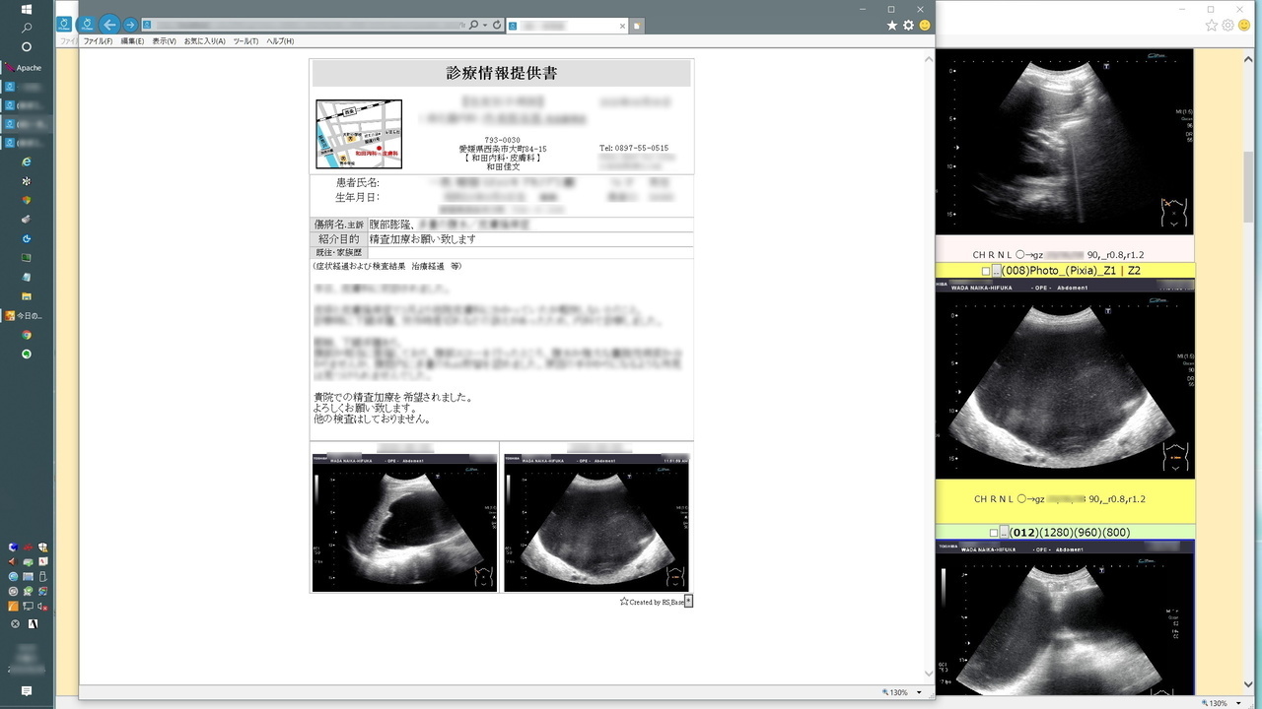
Task: Open favorites star in the front browser window
Action: (x=892, y=26)
